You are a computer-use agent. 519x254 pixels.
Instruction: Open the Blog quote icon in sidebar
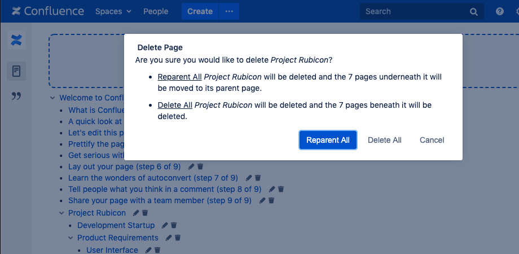point(16,96)
